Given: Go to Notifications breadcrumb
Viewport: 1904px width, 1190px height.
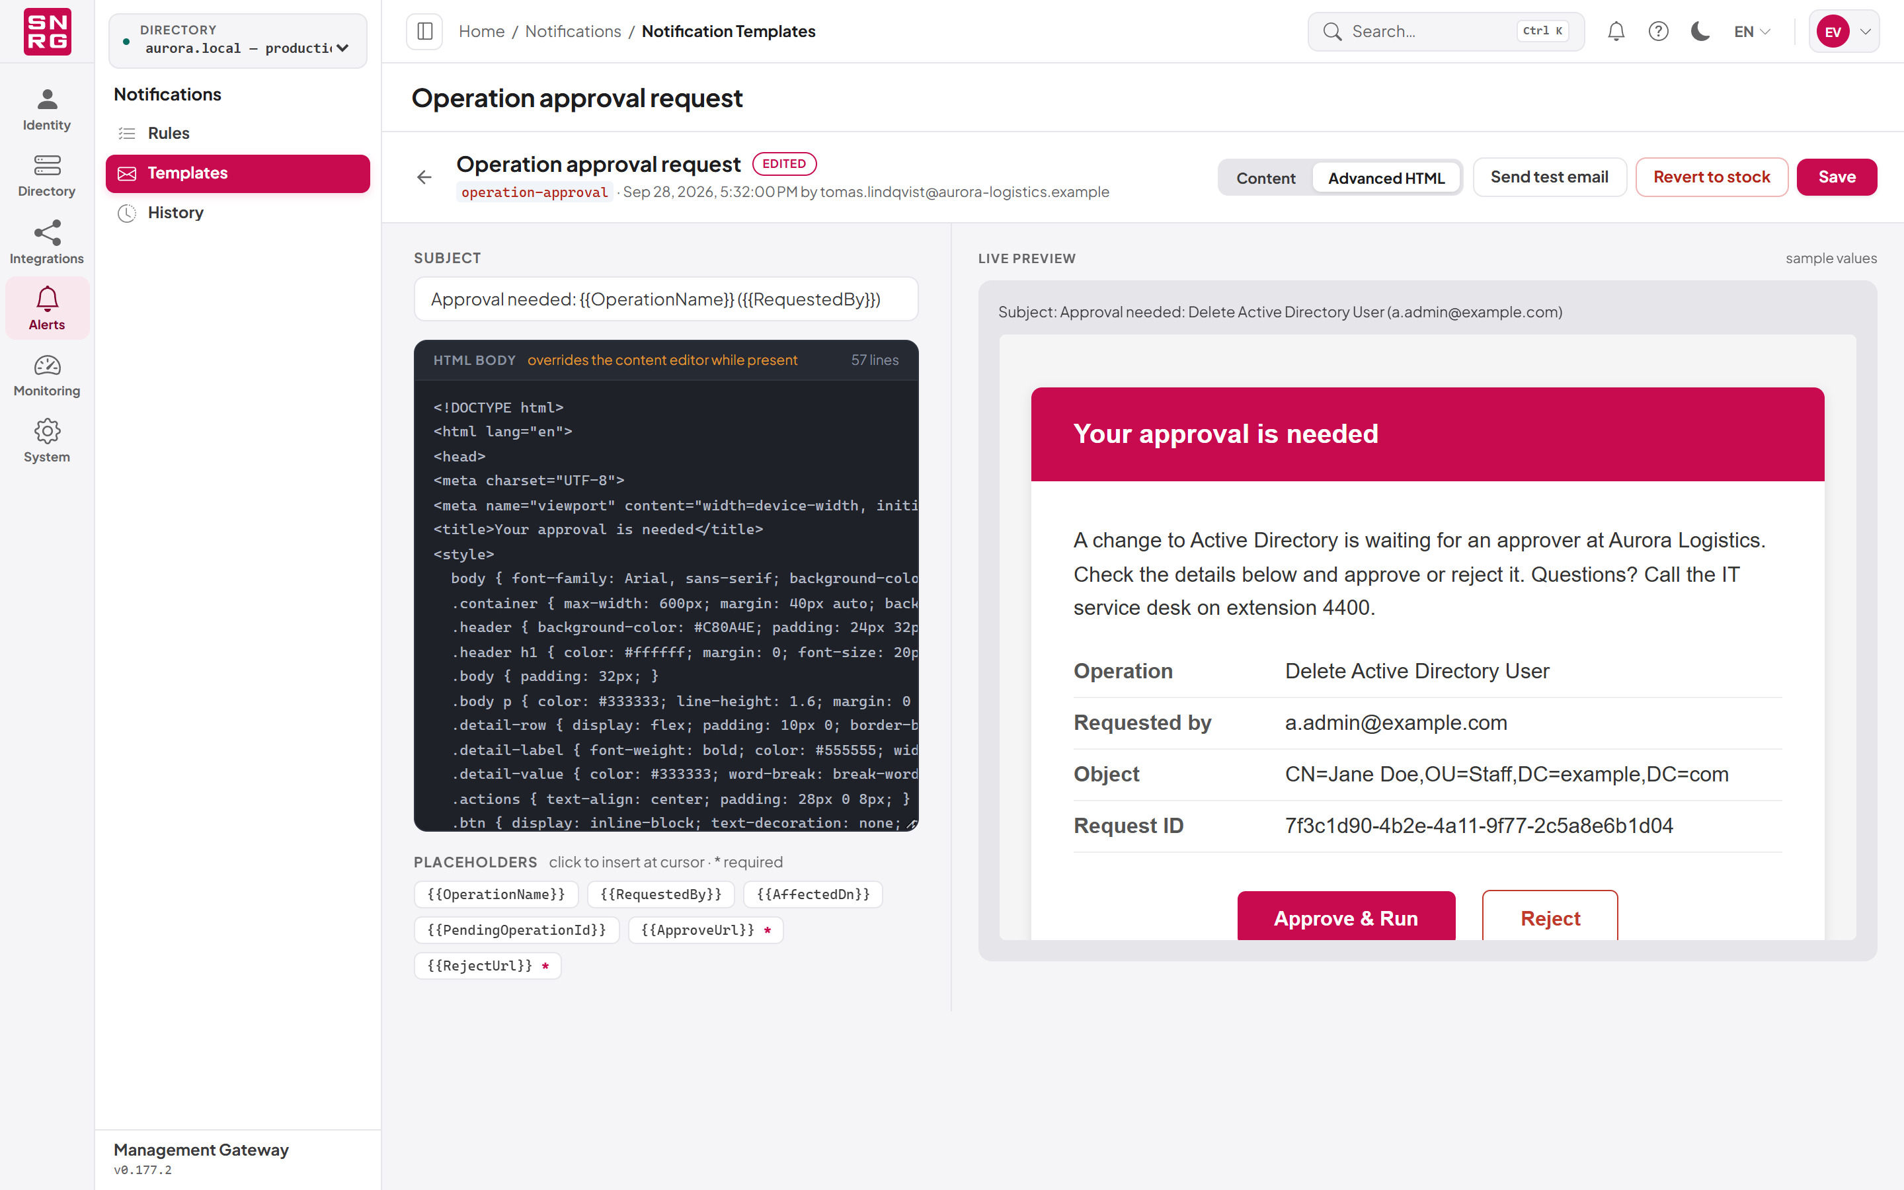Looking at the screenshot, I should 573,32.
